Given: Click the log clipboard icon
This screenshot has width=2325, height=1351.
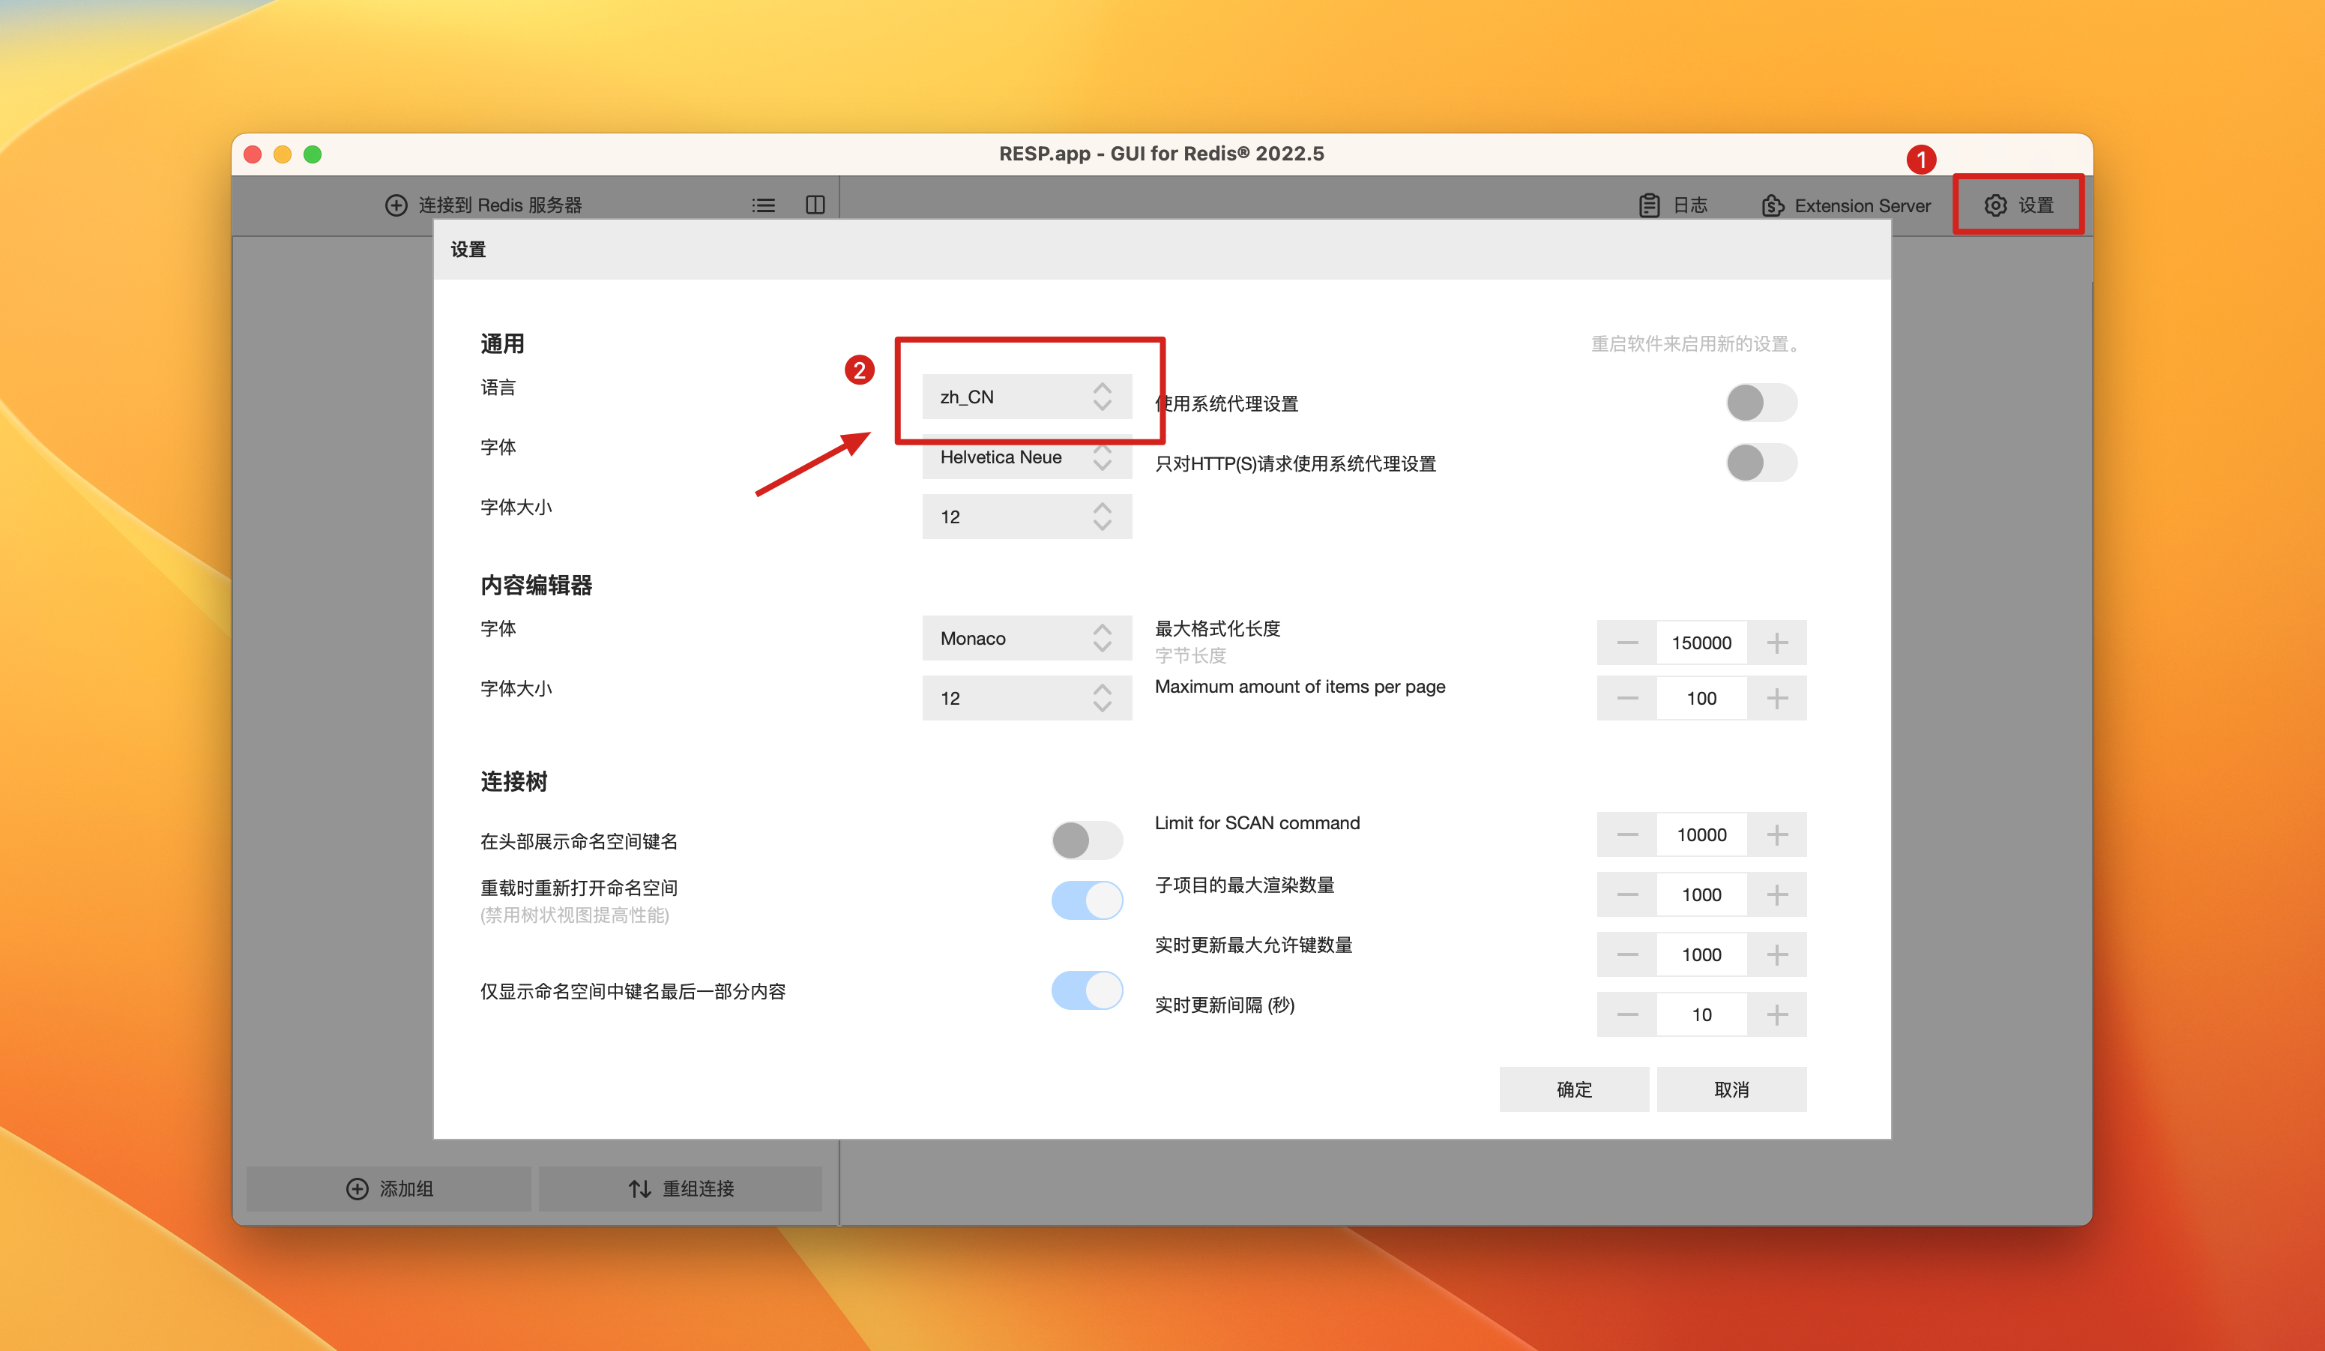Looking at the screenshot, I should coord(1649,205).
